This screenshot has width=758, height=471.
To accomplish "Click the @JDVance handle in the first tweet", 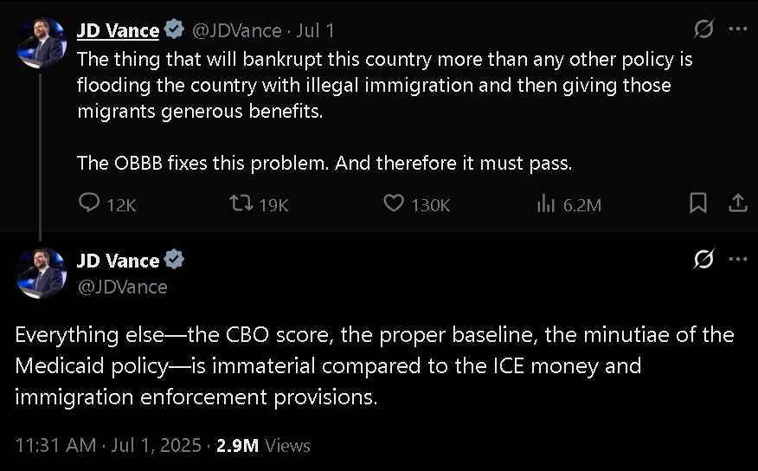I will 236,30.
